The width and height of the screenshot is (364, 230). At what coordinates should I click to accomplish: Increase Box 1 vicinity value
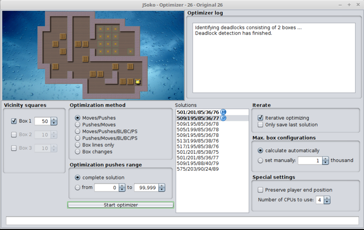(x=54, y=119)
